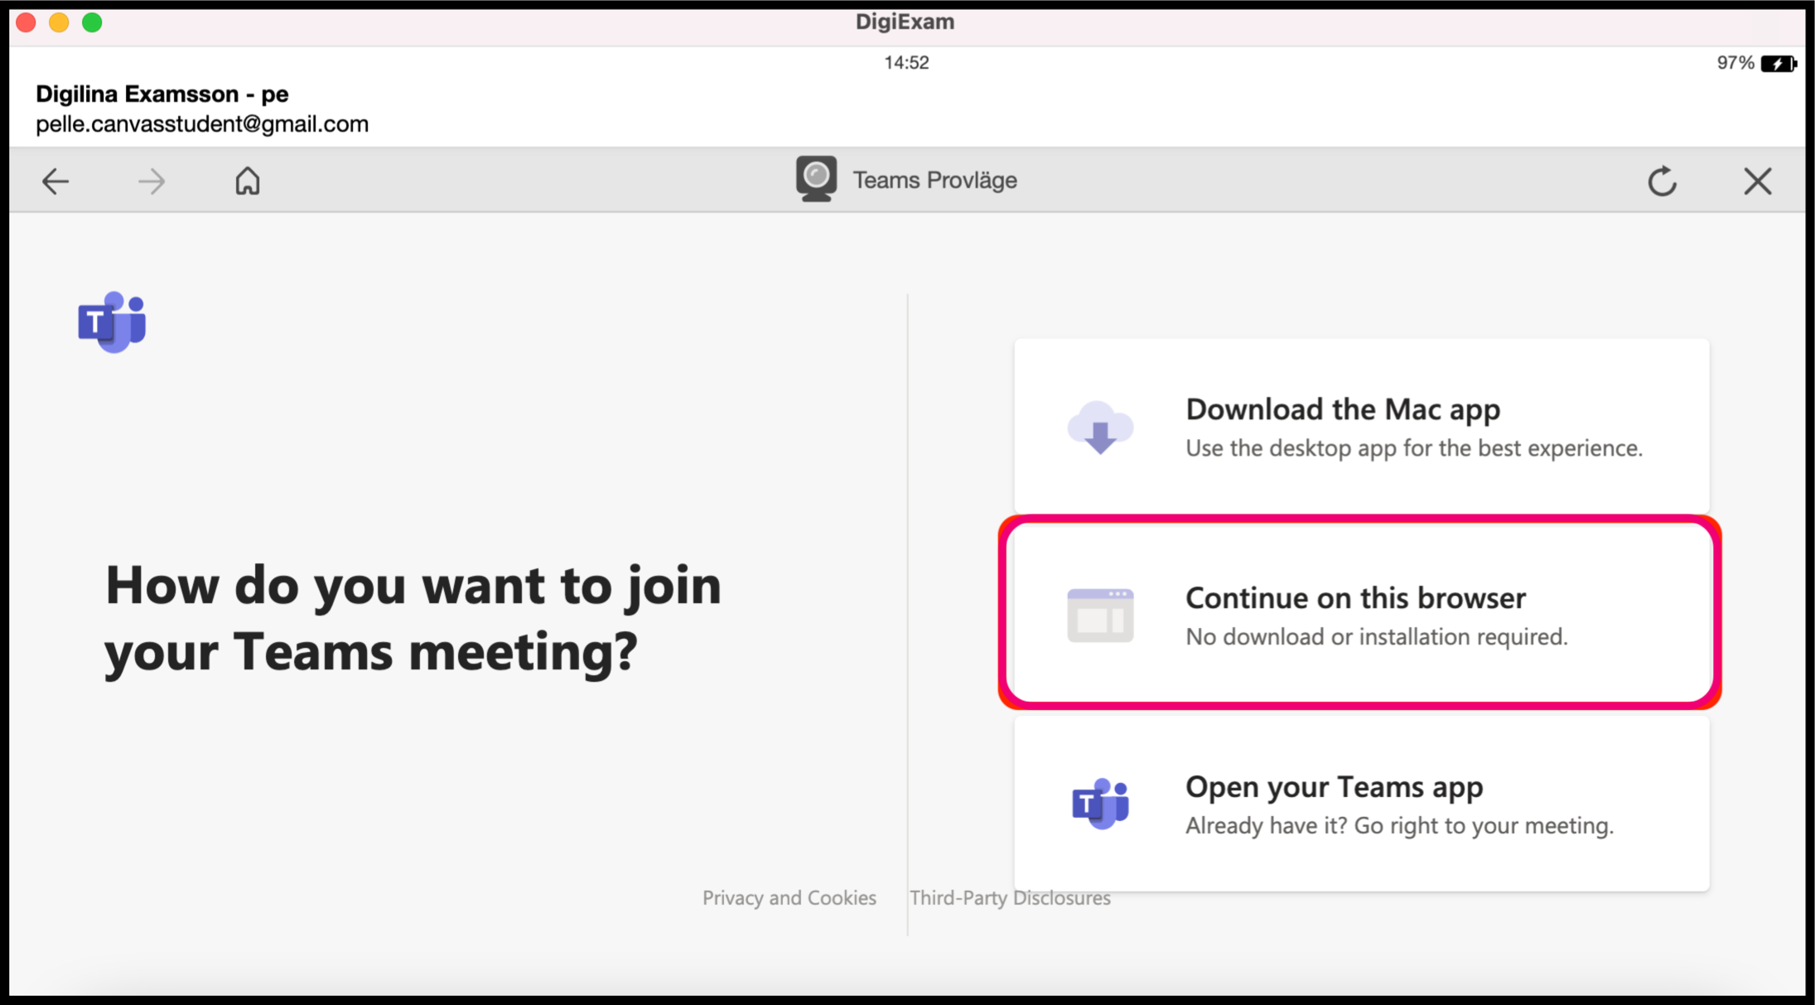Click the webcam icon beside Teams Provläge
Image resolution: width=1815 pixels, height=1005 pixels.
tap(816, 179)
